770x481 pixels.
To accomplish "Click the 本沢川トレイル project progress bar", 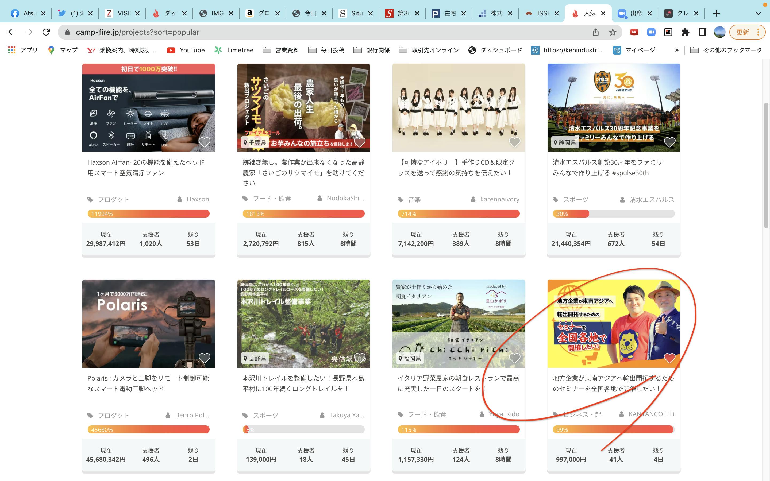I will coord(303,429).
